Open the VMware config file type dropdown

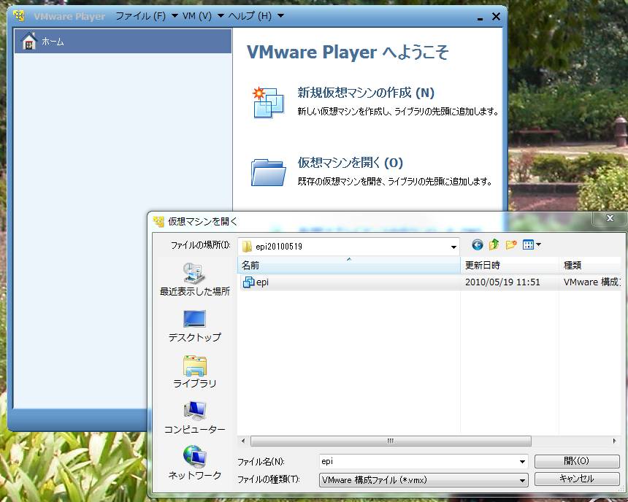522,480
